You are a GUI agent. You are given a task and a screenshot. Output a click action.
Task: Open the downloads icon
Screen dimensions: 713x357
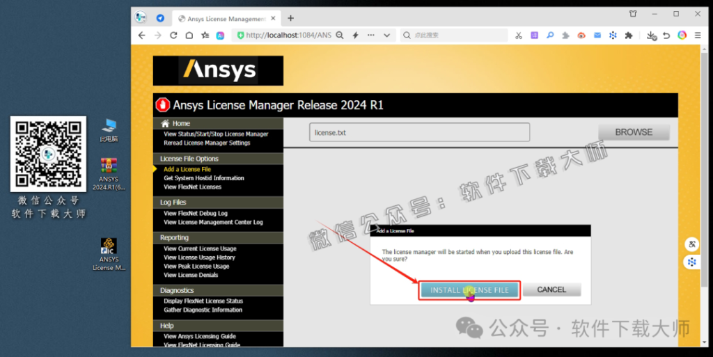coord(651,35)
